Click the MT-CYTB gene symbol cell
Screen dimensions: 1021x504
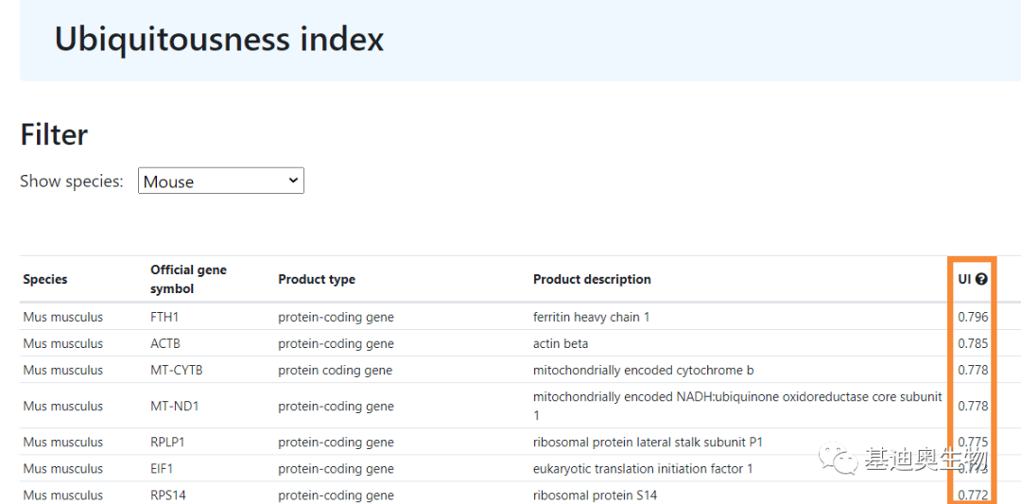[x=176, y=370]
